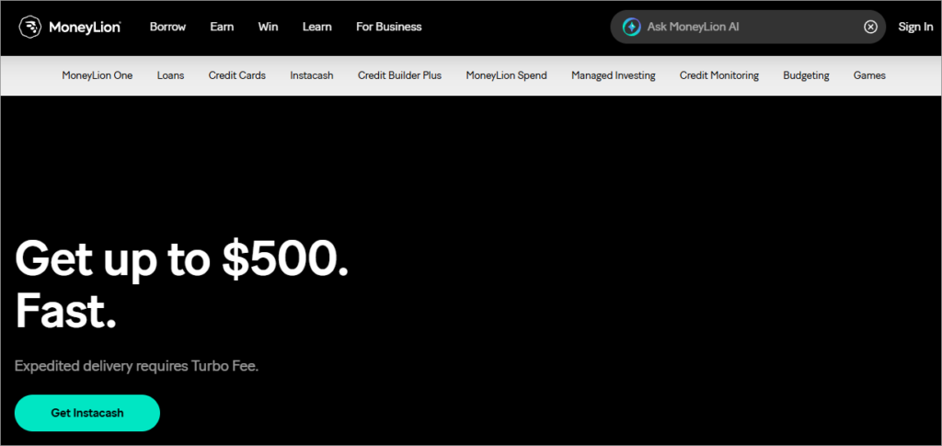Go to MoneyLion Spend
This screenshot has width=942, height=446.
point(507,75)
